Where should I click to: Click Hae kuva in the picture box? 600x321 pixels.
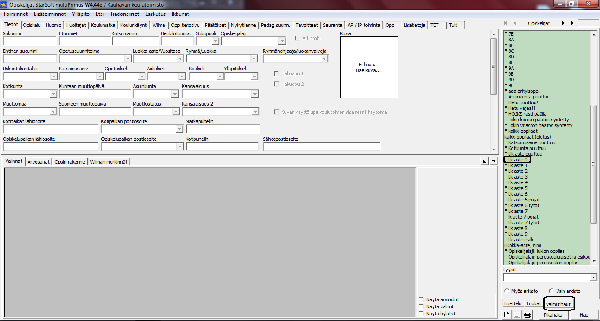pyautogui.click(x=368, y=71)
